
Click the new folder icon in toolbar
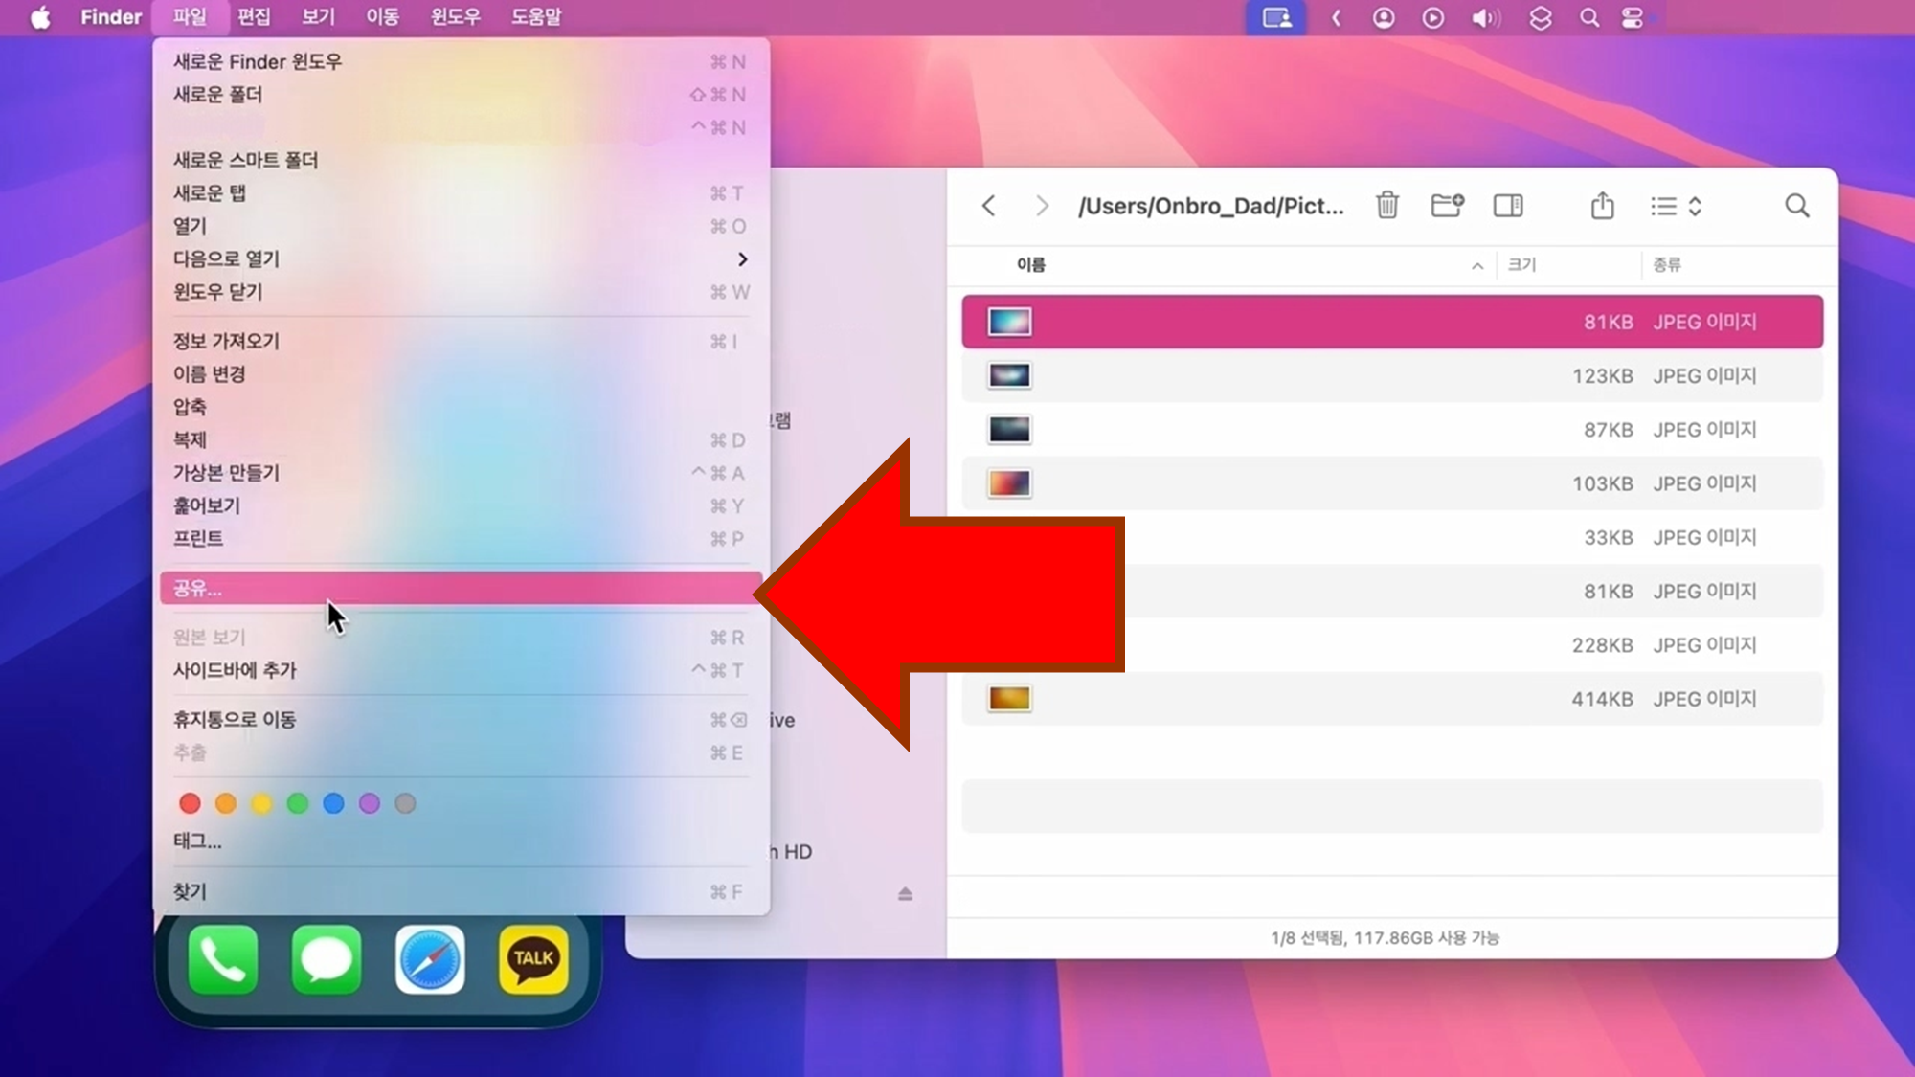point(1447,206)
